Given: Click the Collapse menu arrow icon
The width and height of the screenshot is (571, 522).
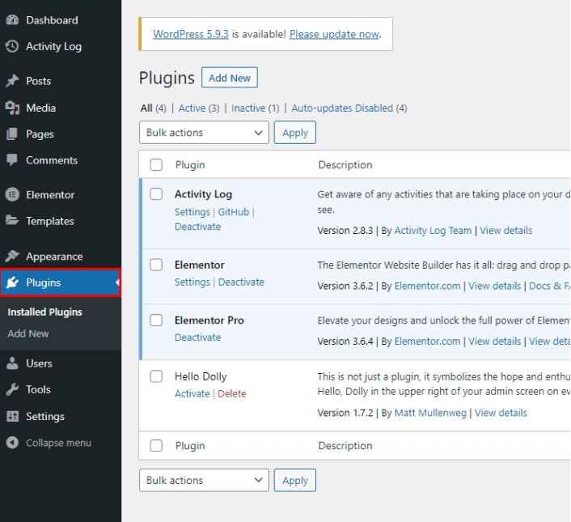Looking at the screenshot, I should pos(12,443).
